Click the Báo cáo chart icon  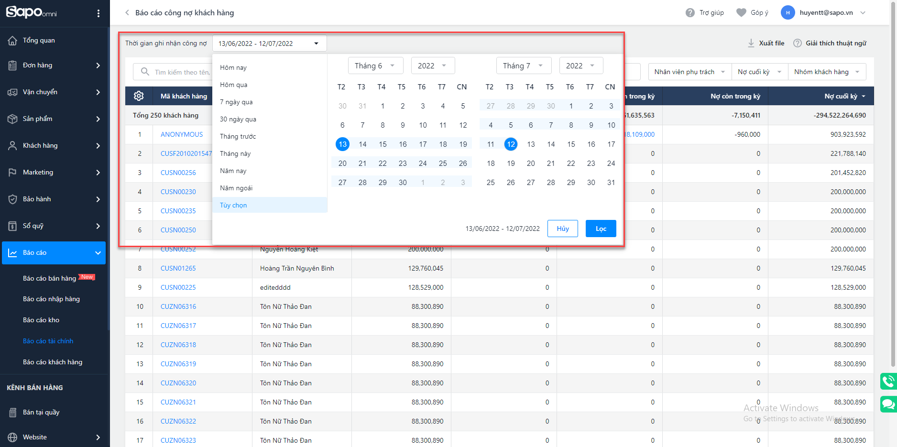pos(13,253)
